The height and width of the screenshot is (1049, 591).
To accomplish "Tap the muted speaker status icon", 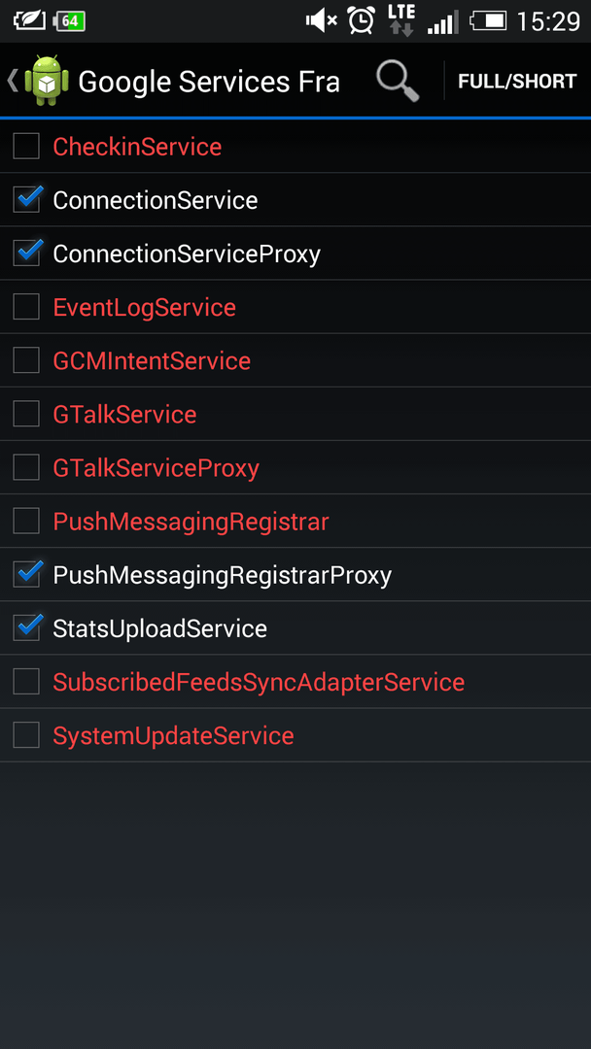I will pos(322,21).
